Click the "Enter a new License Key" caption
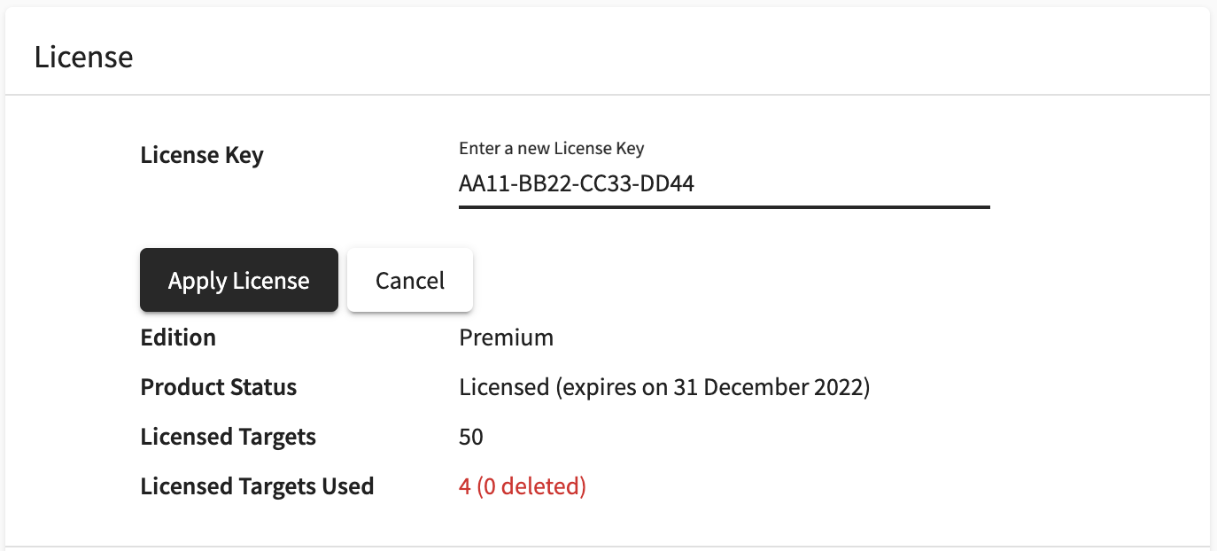This screenshot has height=551, width=1217. click(557, 148)
